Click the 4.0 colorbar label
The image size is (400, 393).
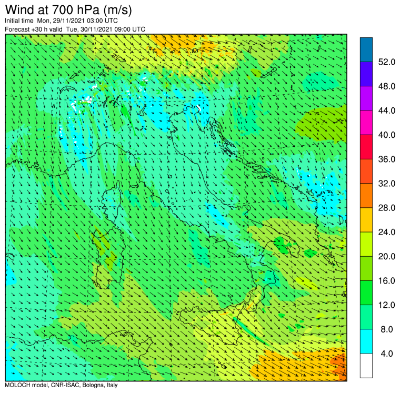coord(387,354)
